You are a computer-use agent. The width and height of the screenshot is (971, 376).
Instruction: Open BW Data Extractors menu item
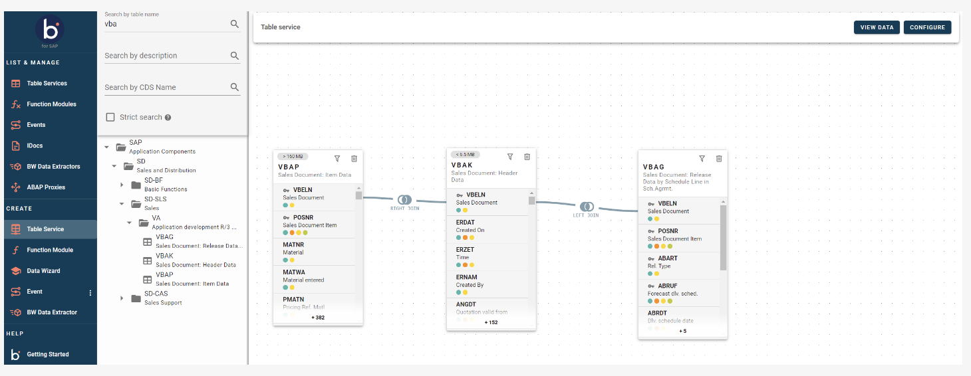[x=53, y=167]
